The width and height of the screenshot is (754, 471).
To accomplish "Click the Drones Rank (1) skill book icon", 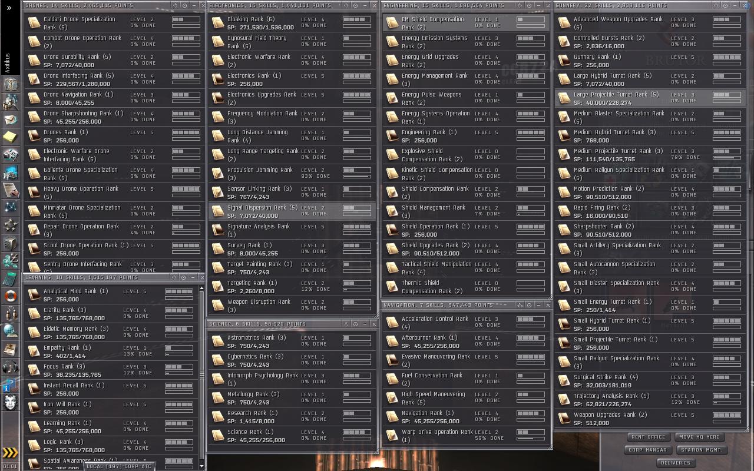I will pos(34,136).
